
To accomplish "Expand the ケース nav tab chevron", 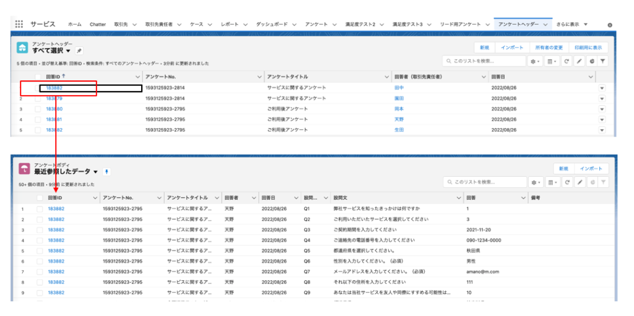I will [x=210, y=25].
